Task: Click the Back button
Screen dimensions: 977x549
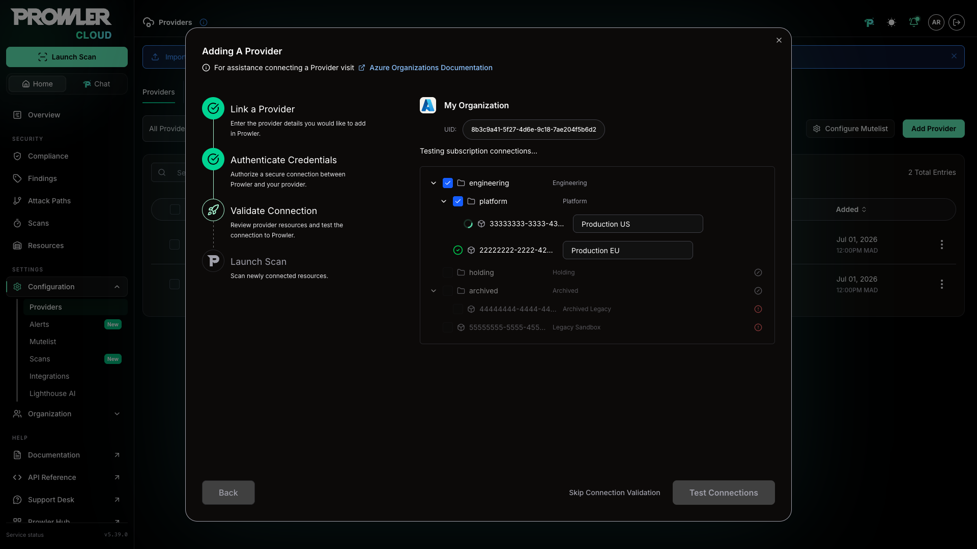Action: 228,493
